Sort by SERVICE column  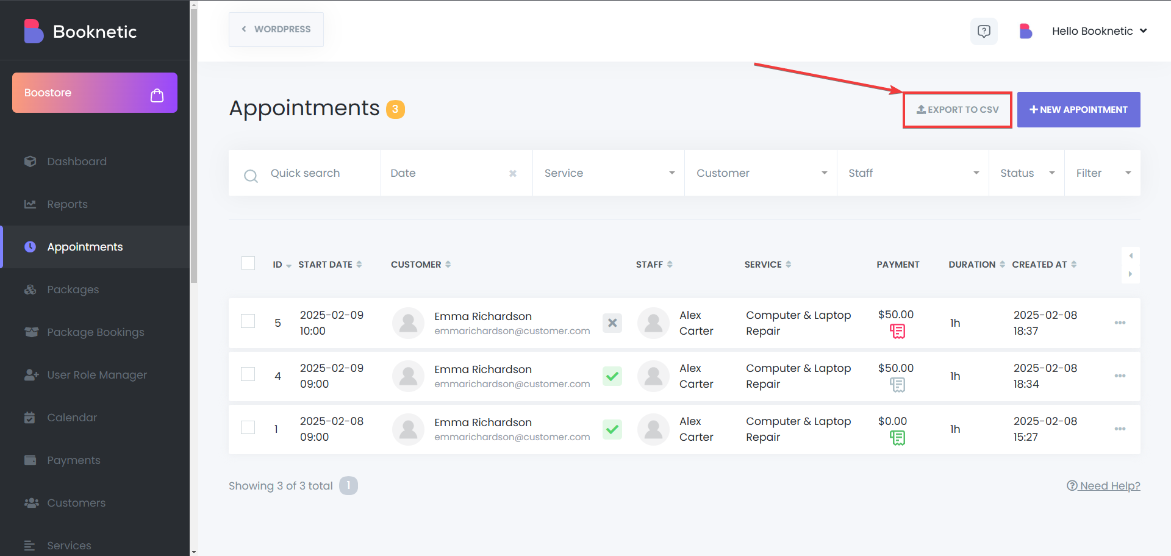pos(768,265)
